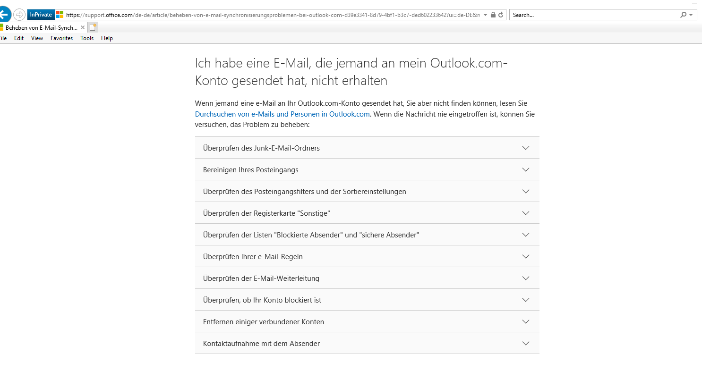Viewport: 702px width, 371px height.
Task: Expand Überprüfen des Junk-E-Mail-Ordners section
Action: click(367, 148)
